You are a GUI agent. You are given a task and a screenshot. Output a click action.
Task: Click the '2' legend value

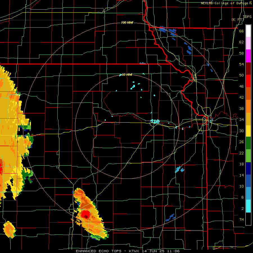[x=242, y=208]
